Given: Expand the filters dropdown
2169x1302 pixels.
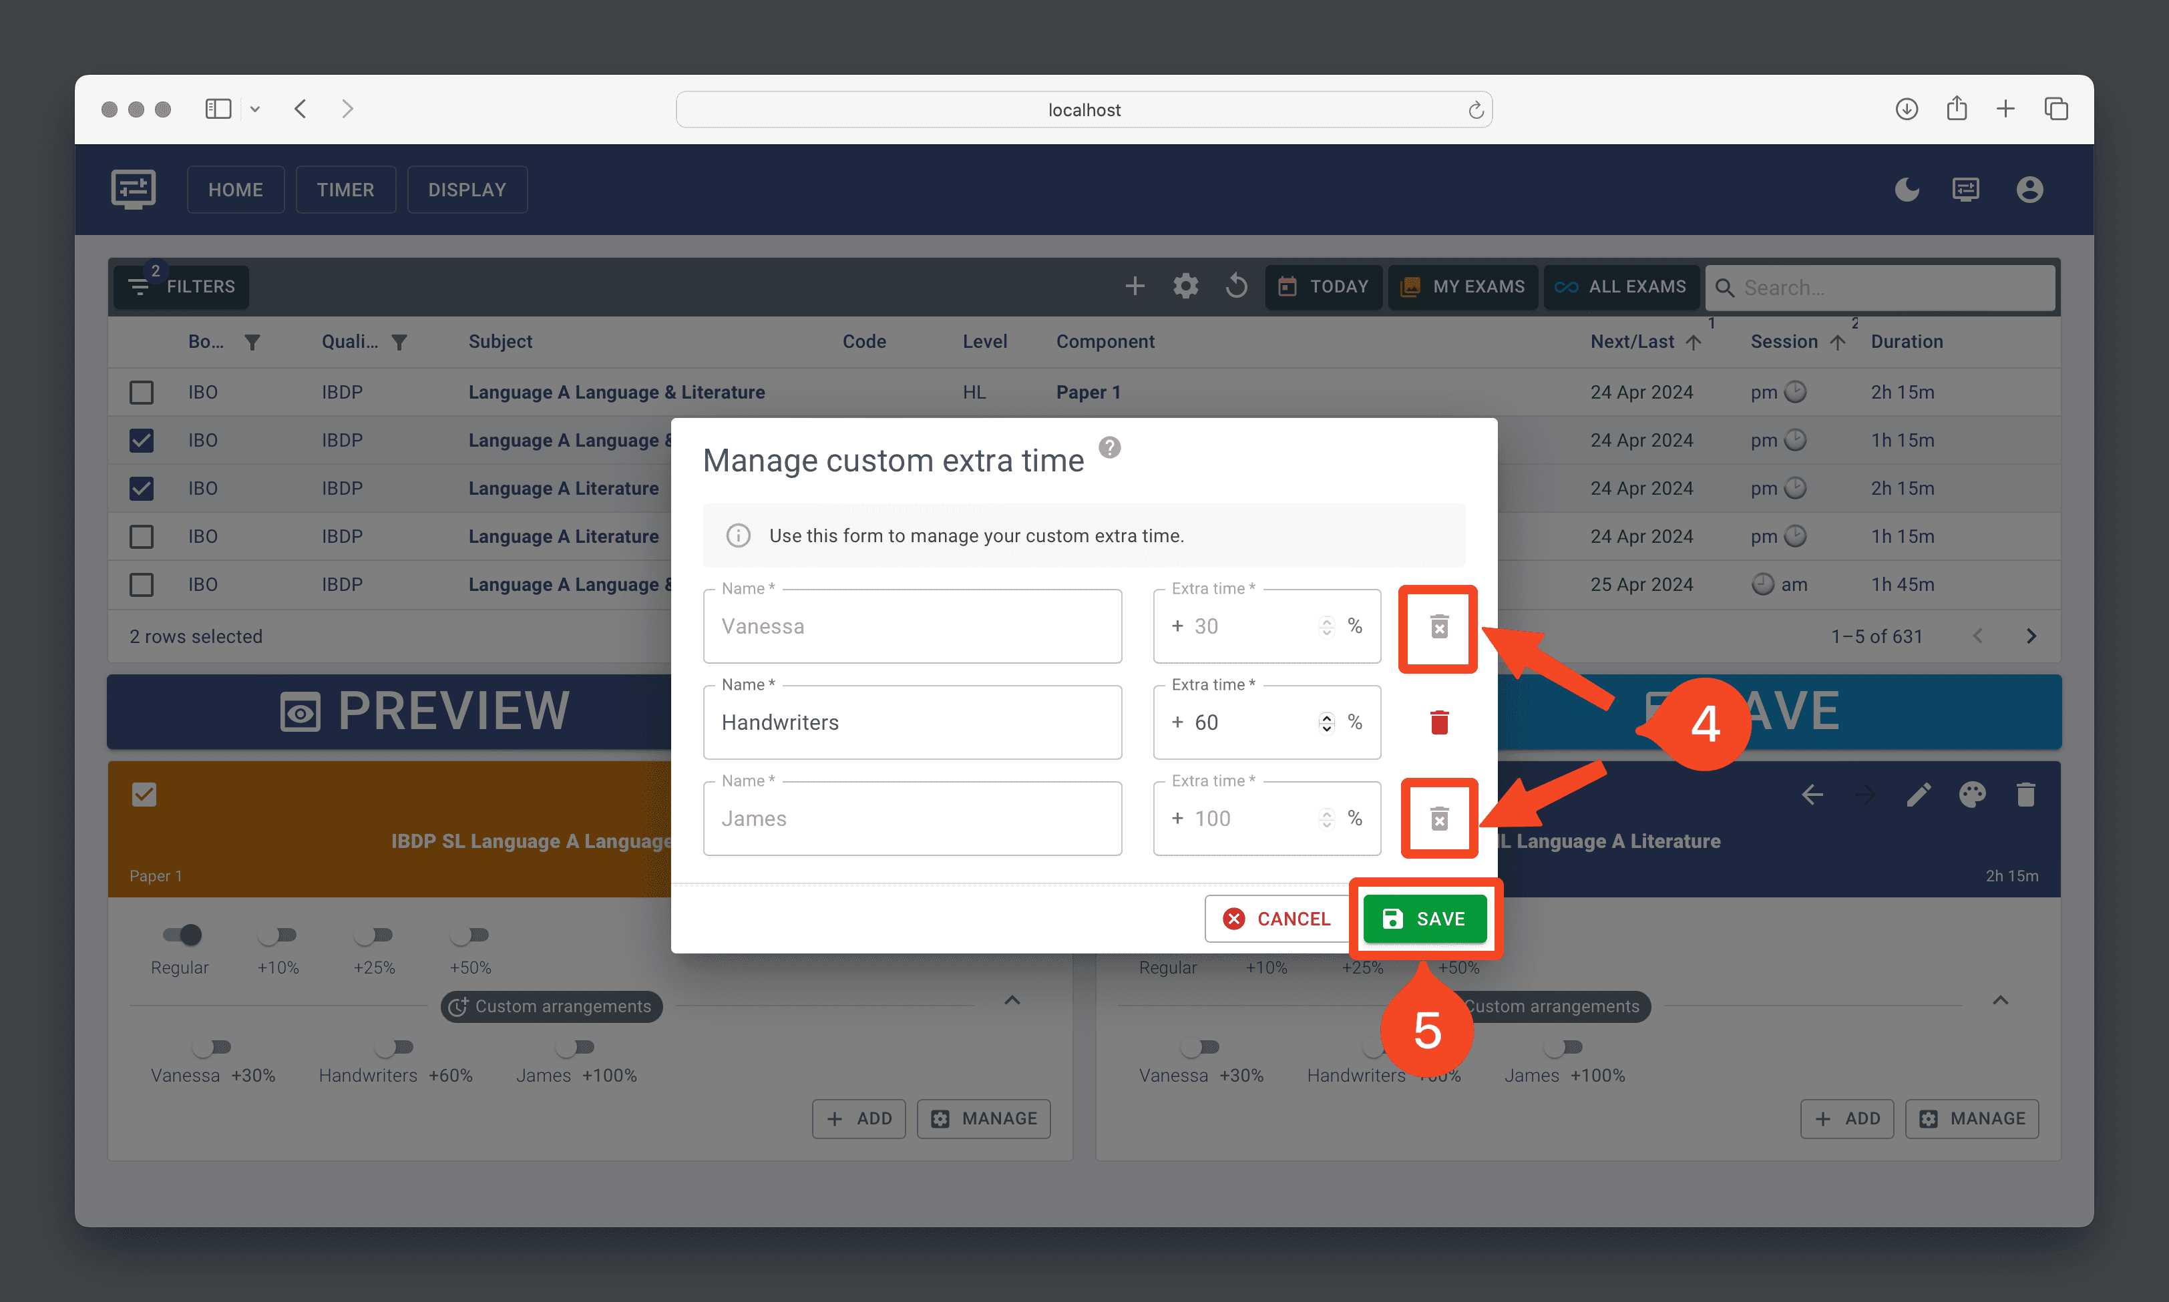Looking at the screenshot, I should pos(184,286).
